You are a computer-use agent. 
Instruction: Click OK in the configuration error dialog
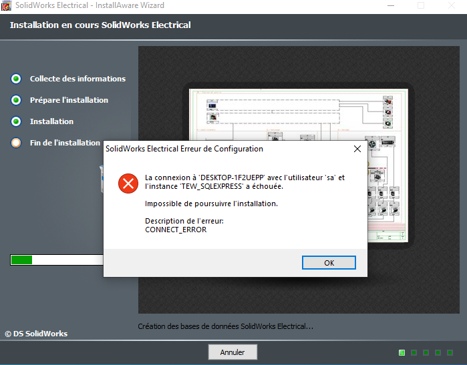point(329,263)
